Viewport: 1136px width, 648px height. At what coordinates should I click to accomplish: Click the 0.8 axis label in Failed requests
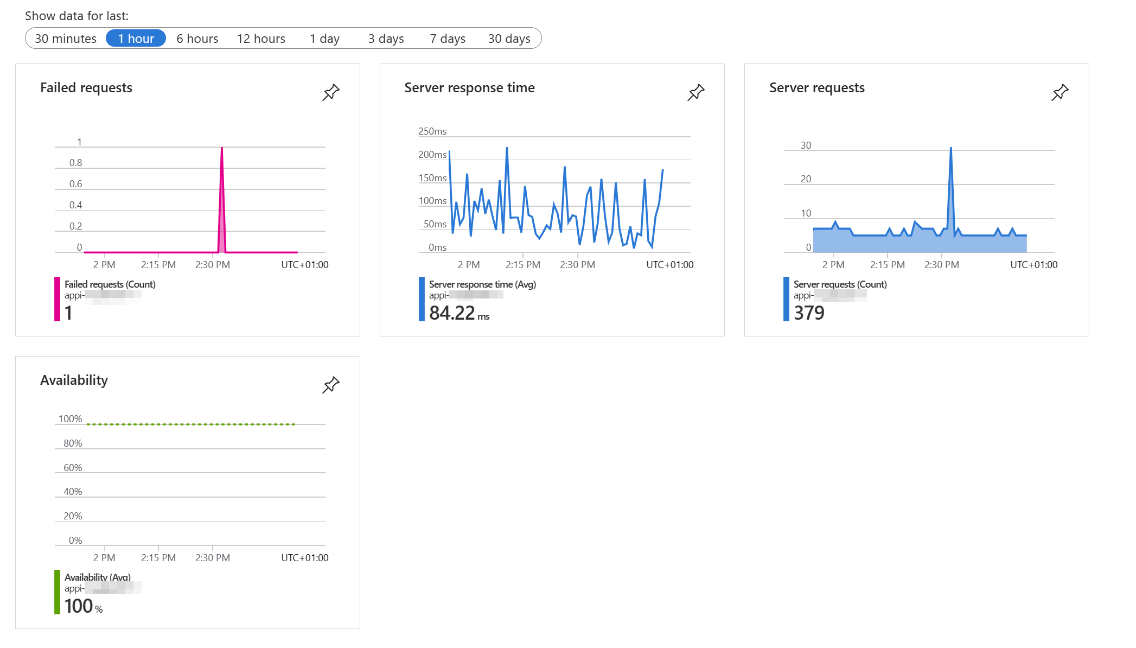pos(75,163)
